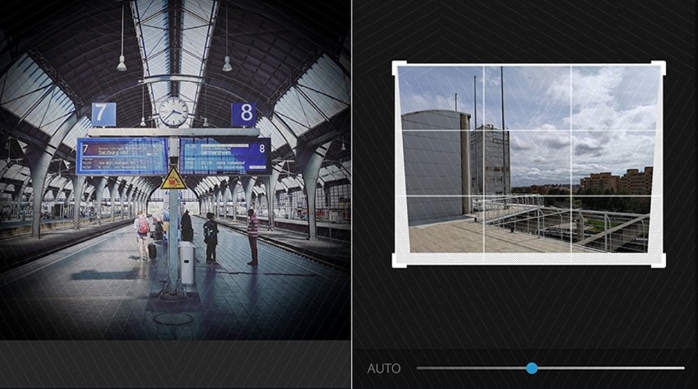This screenshot has width=698, height=389.
Task: Click the bottom-left crop corner handle
Action: click(399, 261)
